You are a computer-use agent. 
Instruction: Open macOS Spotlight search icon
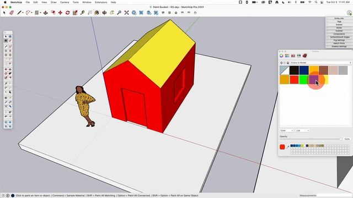pyautogui.click(x=316, y=2)
